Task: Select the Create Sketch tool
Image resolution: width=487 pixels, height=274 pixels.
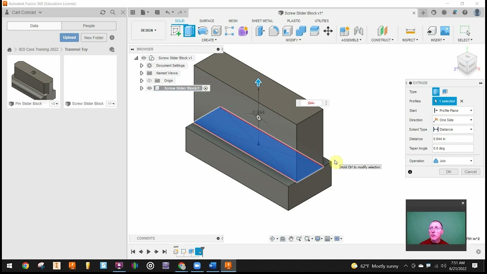Action: pyautogui.click(x=176, y=31)
